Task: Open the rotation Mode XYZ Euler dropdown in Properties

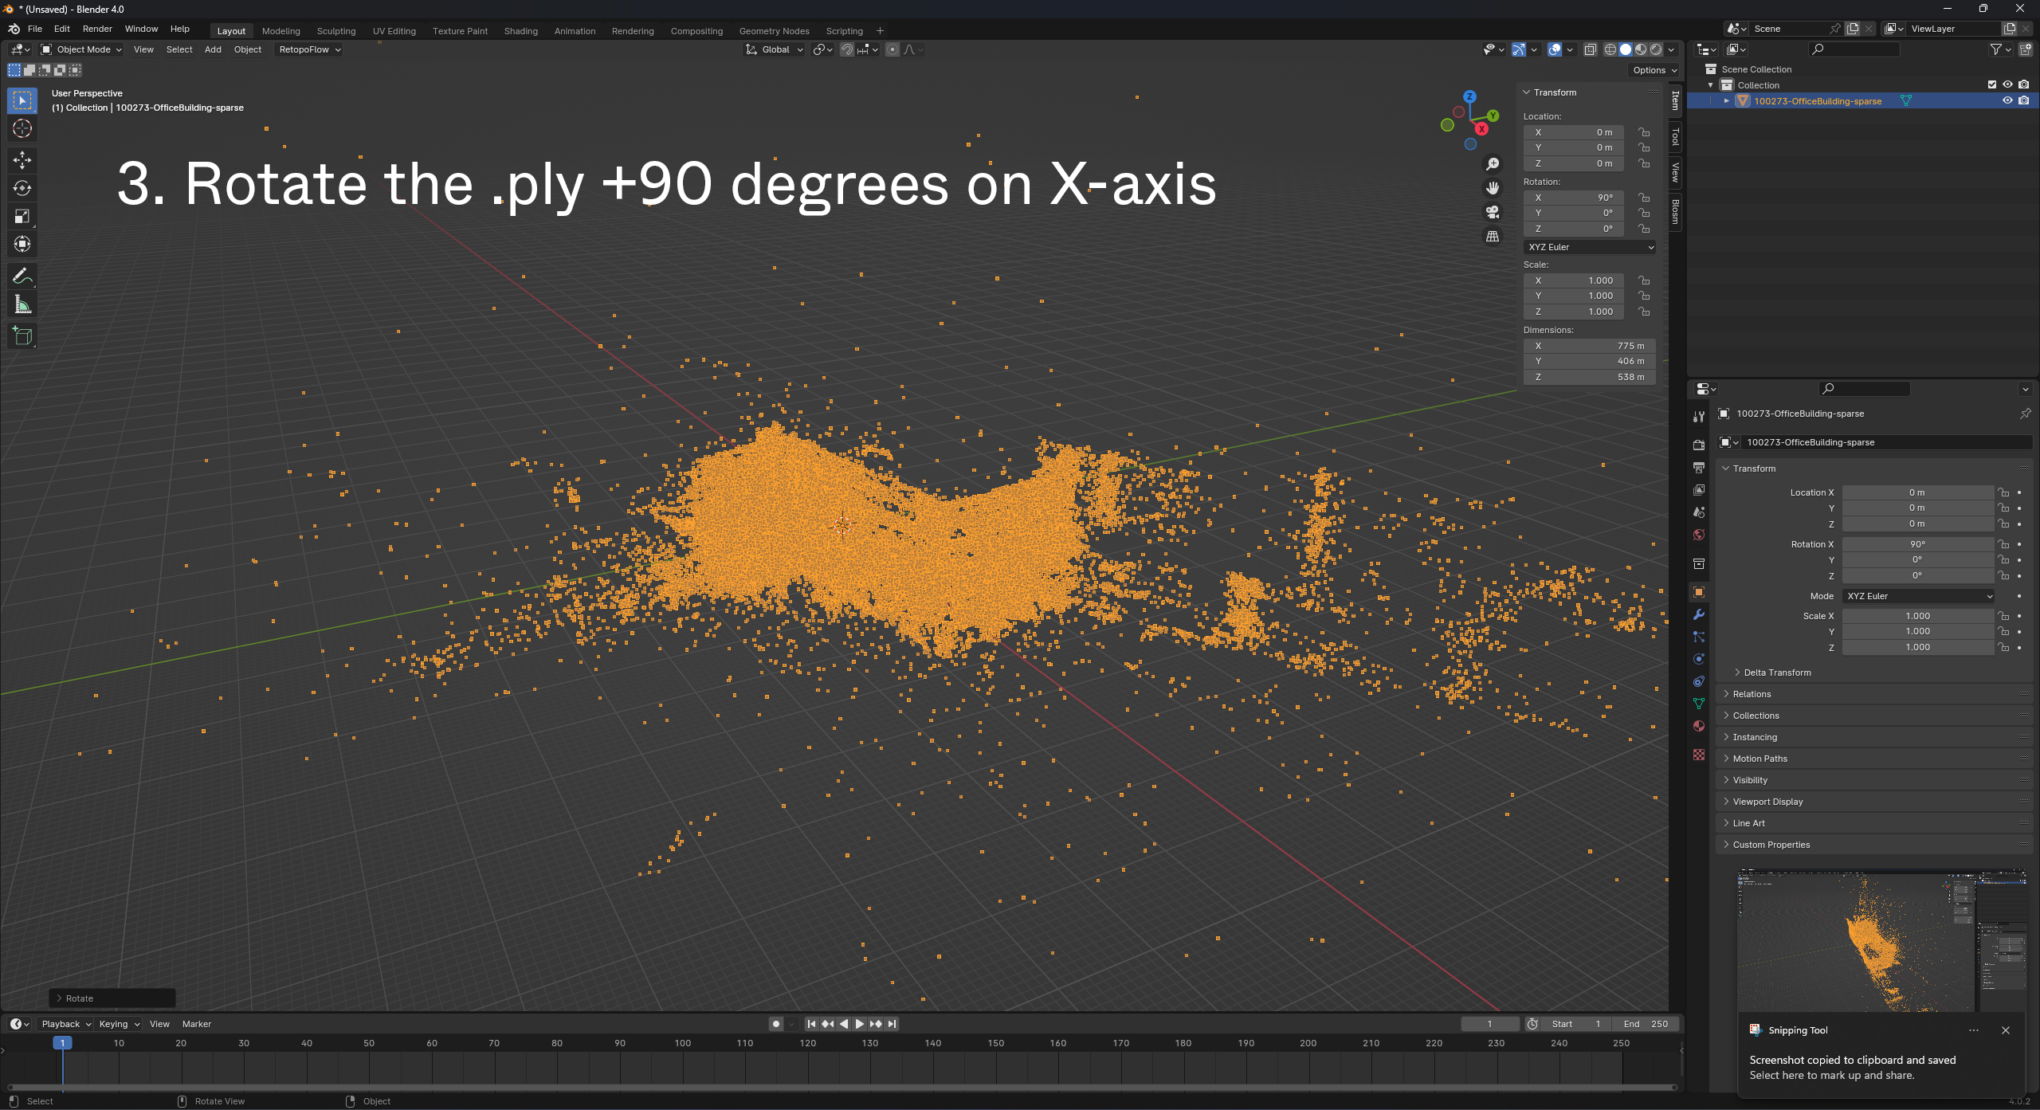Action: click(x=1918, y=596)
